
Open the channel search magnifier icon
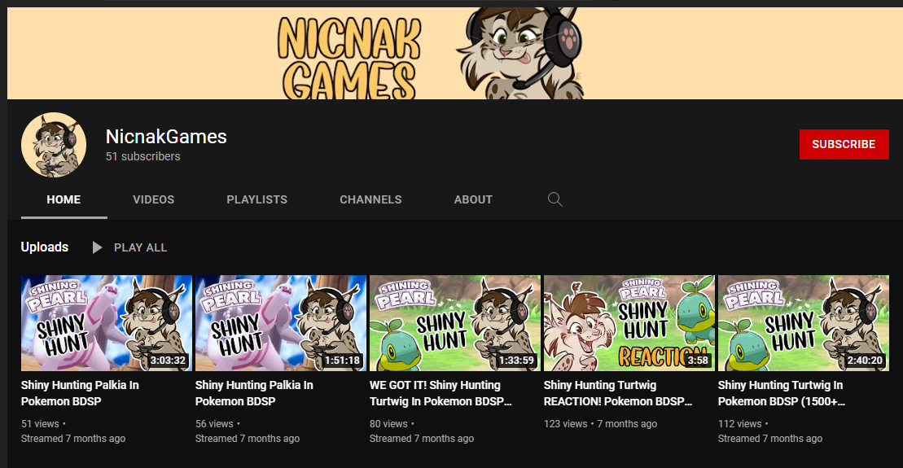[x=555, y=199]
